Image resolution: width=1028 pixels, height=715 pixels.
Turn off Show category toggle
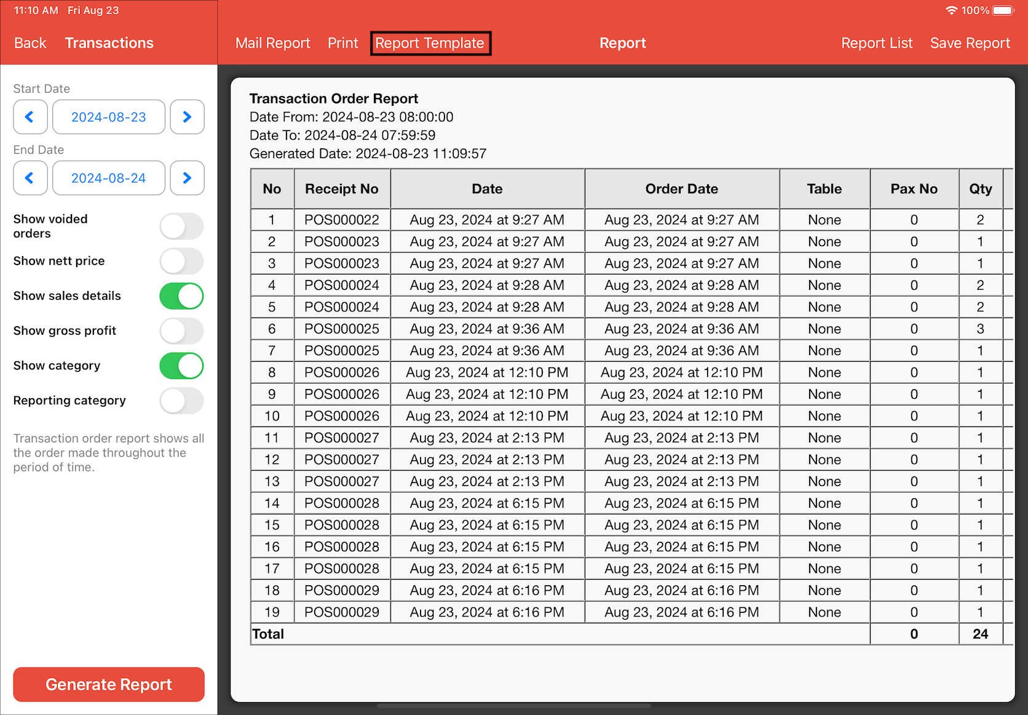181,366
